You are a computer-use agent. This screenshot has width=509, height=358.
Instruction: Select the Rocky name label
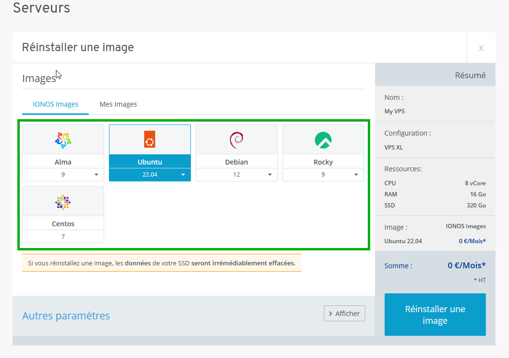323,162
